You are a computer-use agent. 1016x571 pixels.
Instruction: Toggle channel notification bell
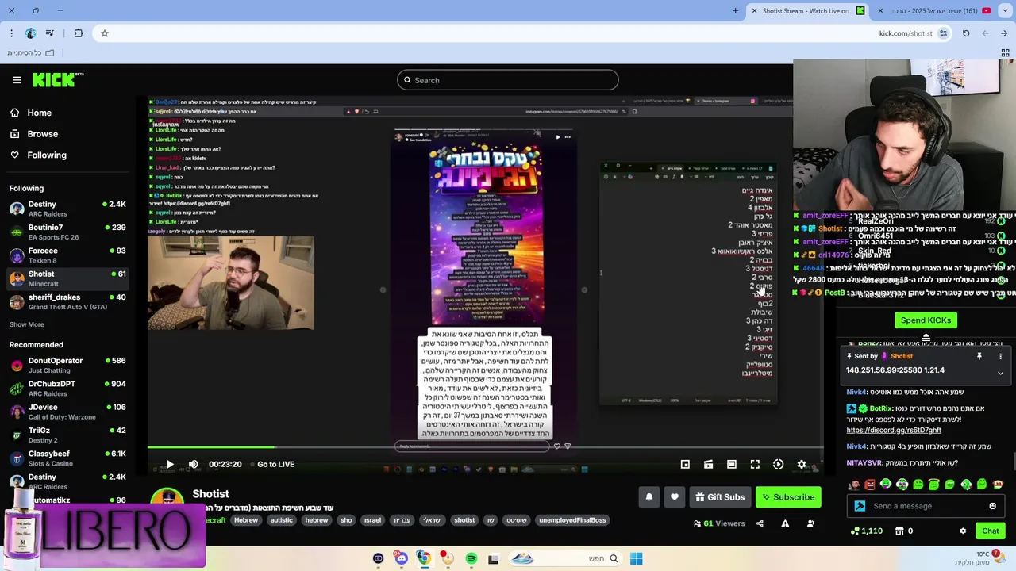pyautogui.click(x=648, y=497)
